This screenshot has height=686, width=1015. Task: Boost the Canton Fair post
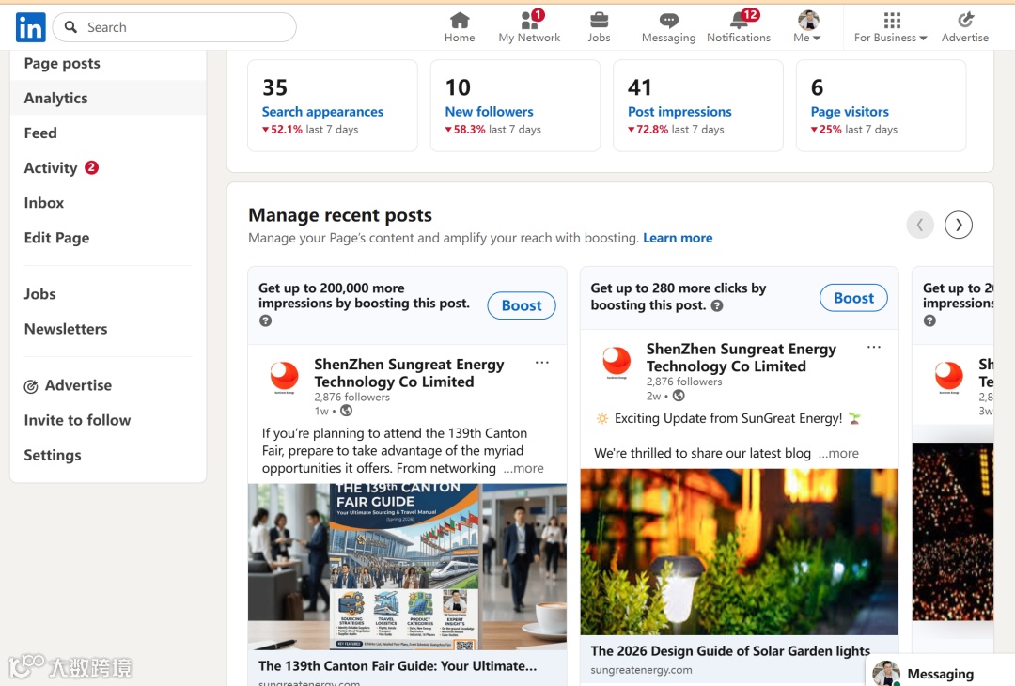[x=521, y=305]
